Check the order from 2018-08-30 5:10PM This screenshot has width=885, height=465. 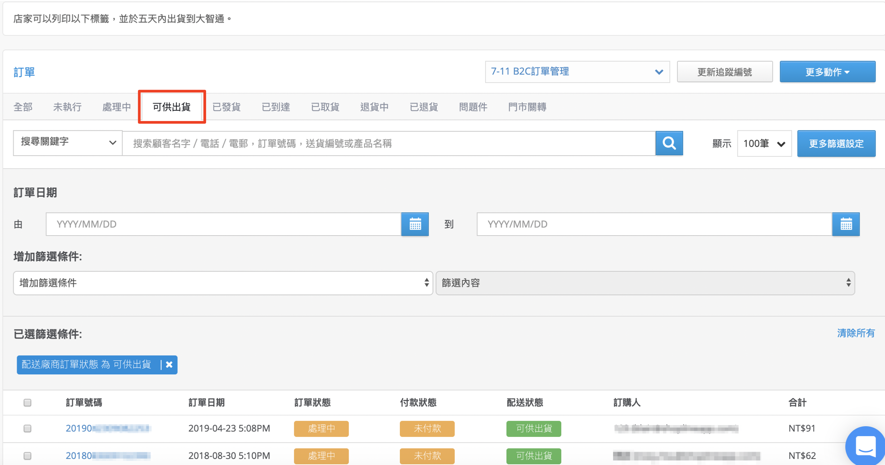[x=27, y=455]
